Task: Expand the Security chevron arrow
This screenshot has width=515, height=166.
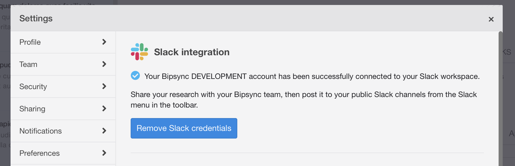Action: (x=104, y=86)
